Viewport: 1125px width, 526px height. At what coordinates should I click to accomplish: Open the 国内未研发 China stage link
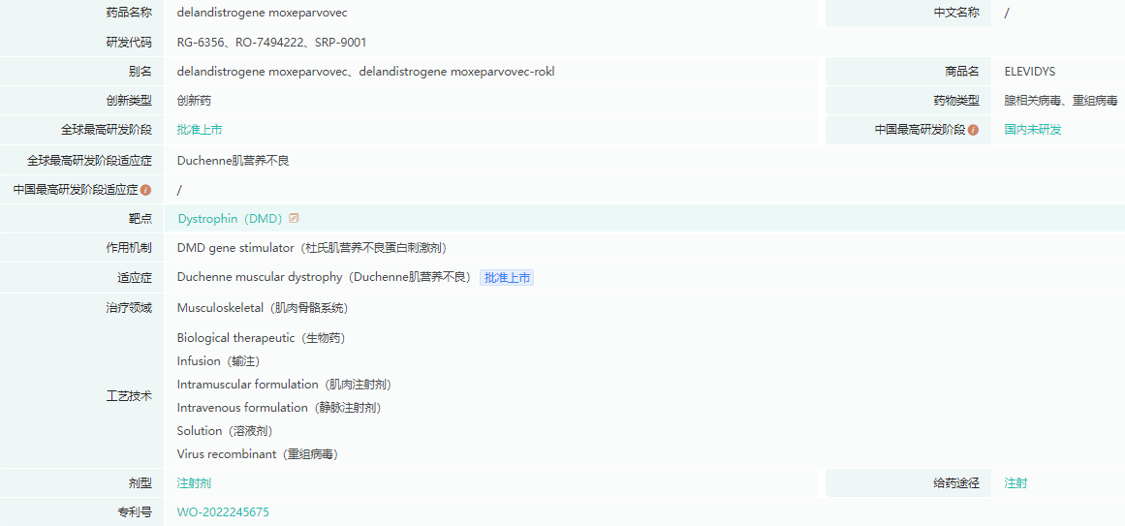tap(1032, 130)
